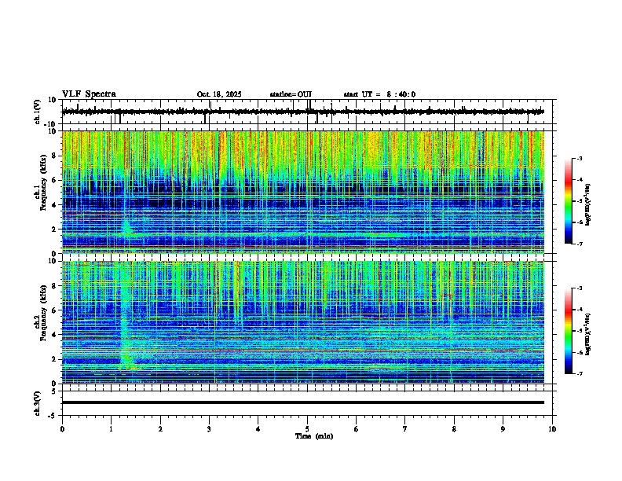Click the time axis tick label '6'

(x=357, y=429)
